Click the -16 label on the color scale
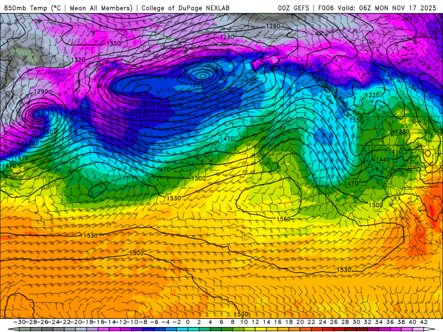The height and width of the screenshot is (332, 443). pyautogui.click(x=99, y=322)
